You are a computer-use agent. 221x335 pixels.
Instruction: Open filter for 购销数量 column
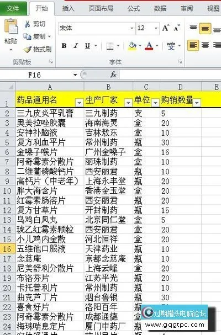tap(197, 103)
